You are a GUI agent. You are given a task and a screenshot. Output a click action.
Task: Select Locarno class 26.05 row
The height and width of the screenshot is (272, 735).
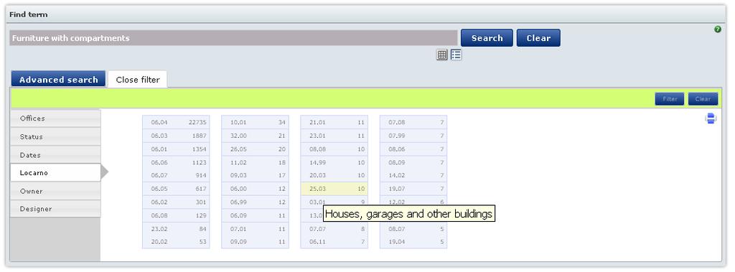pyautogui.click(x=255, y=149)
